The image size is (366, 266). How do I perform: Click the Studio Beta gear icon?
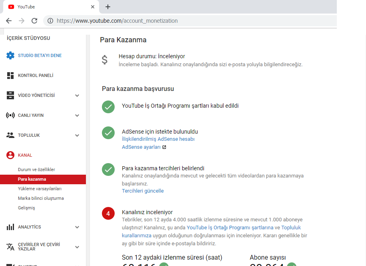click(x=10, y=55)
